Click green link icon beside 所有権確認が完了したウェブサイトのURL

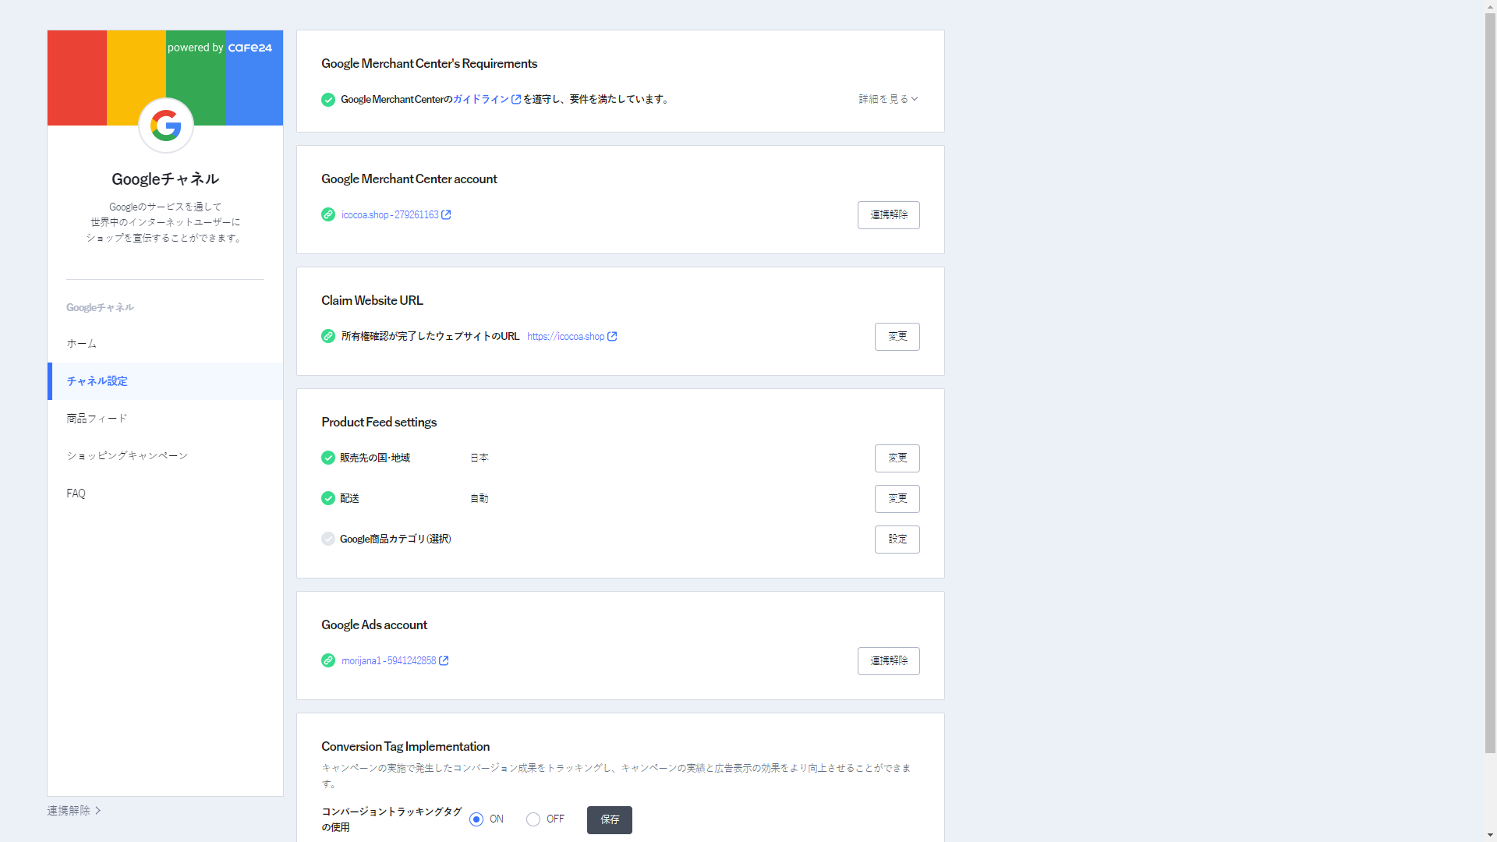point(328,336)
